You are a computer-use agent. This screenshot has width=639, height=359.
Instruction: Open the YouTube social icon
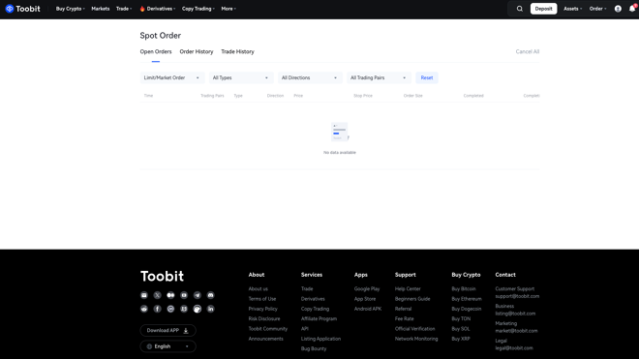point(184,295)
